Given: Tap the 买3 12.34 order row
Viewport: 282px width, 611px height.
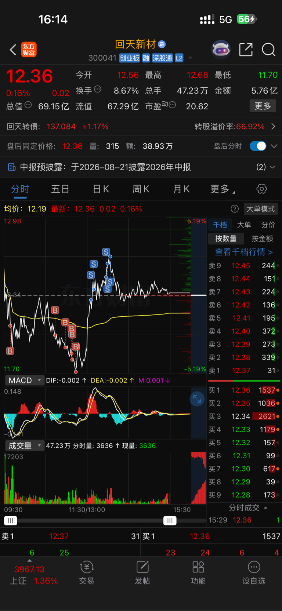Looking at the screenshot, I should (244, 417).
